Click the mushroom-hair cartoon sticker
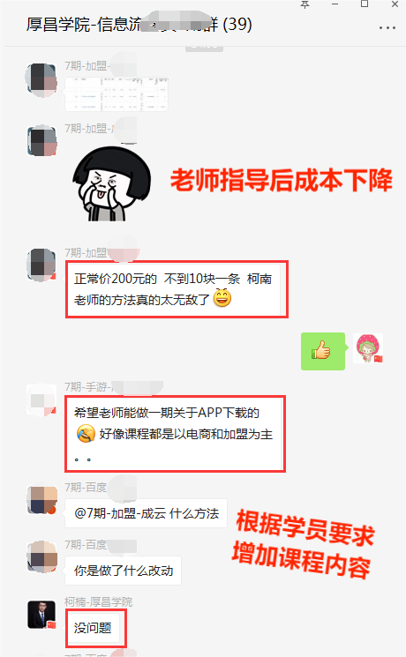This screenshot has height=657, width=406. (x=112, y=184)
